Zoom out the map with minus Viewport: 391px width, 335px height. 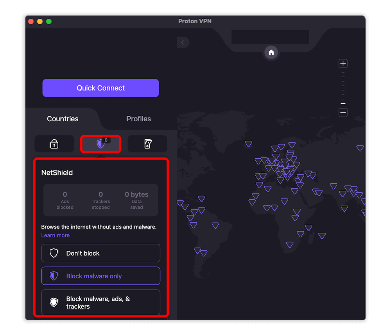[343, 113]
